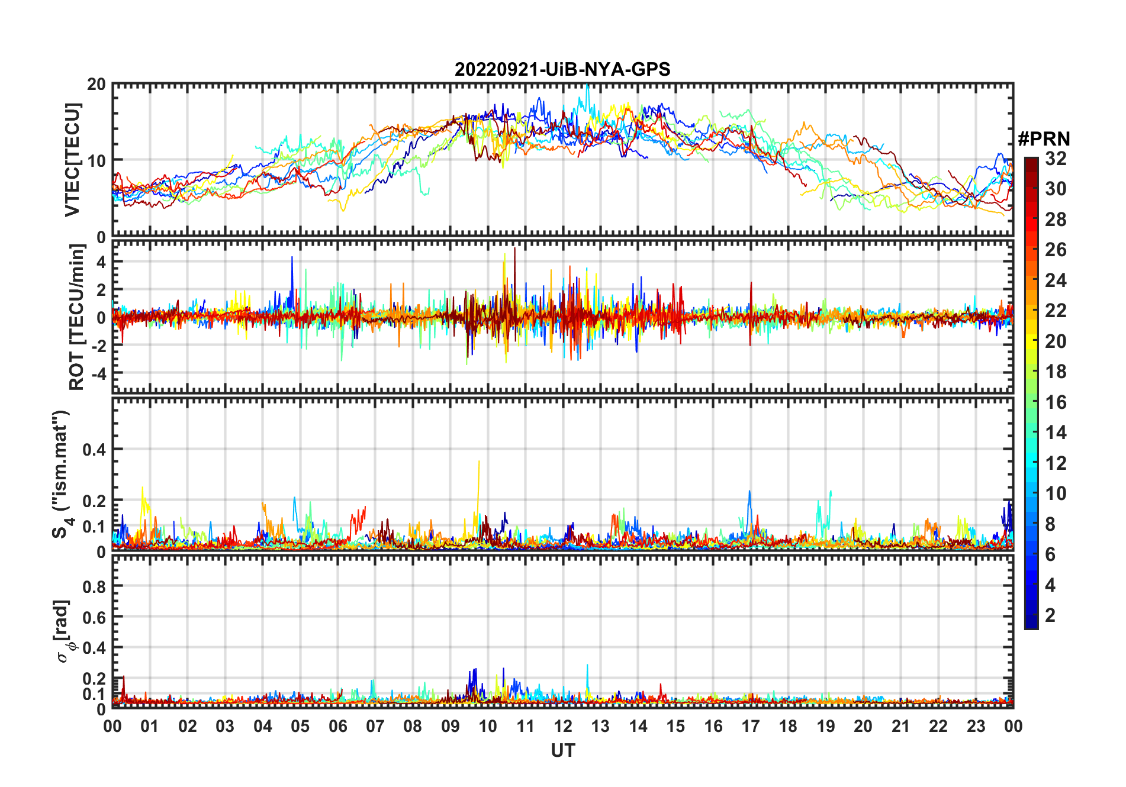Screen dimensions: 1126x787
Task: Click x-axis tick label 13
Action: click(600, 726)
